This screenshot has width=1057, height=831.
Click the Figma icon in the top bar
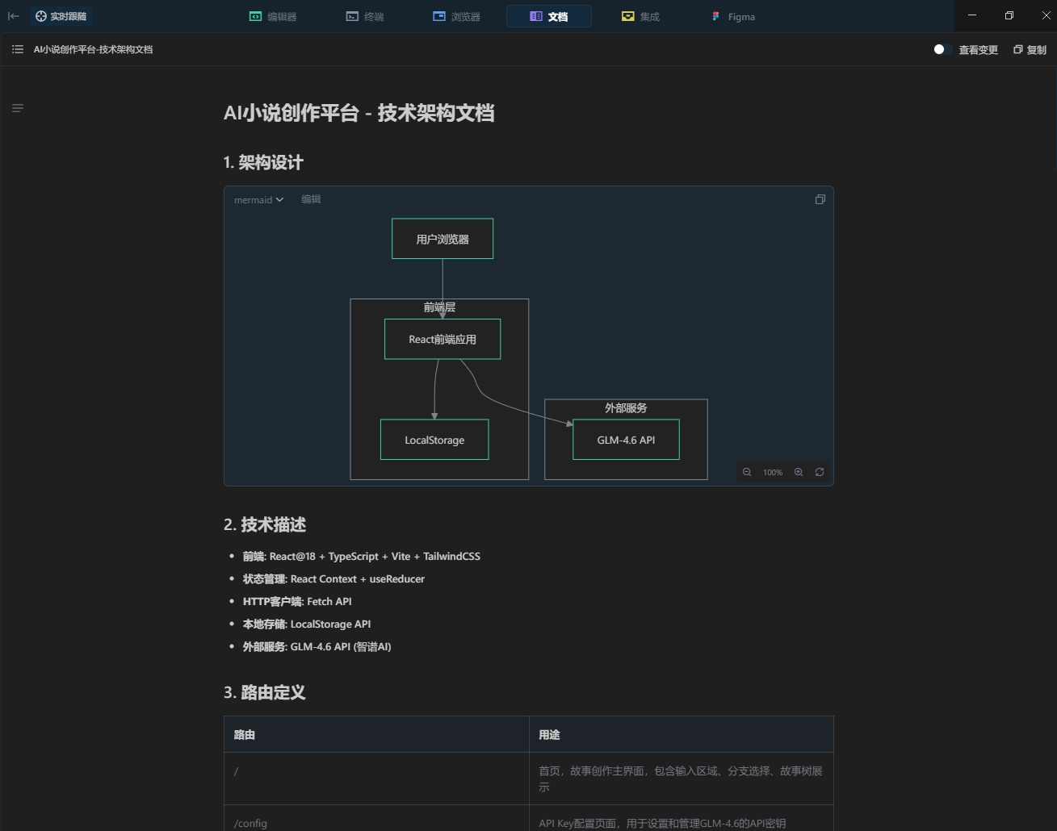point(715,16)
